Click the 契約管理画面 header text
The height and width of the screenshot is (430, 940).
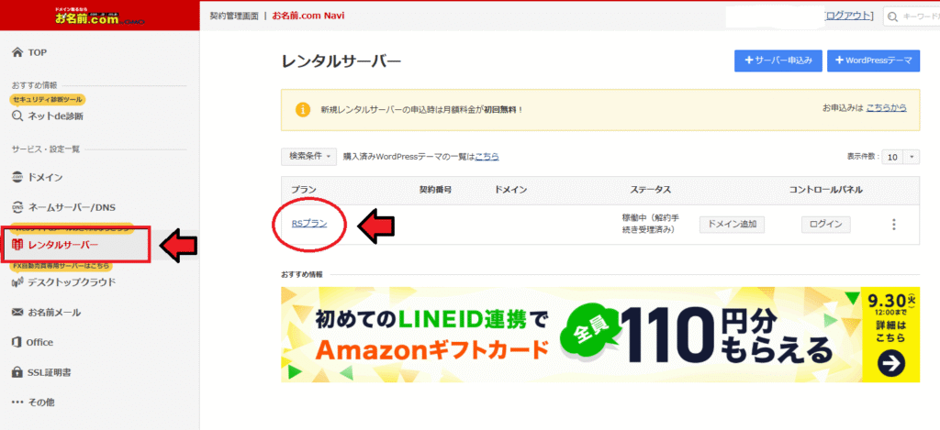(234, 16)
